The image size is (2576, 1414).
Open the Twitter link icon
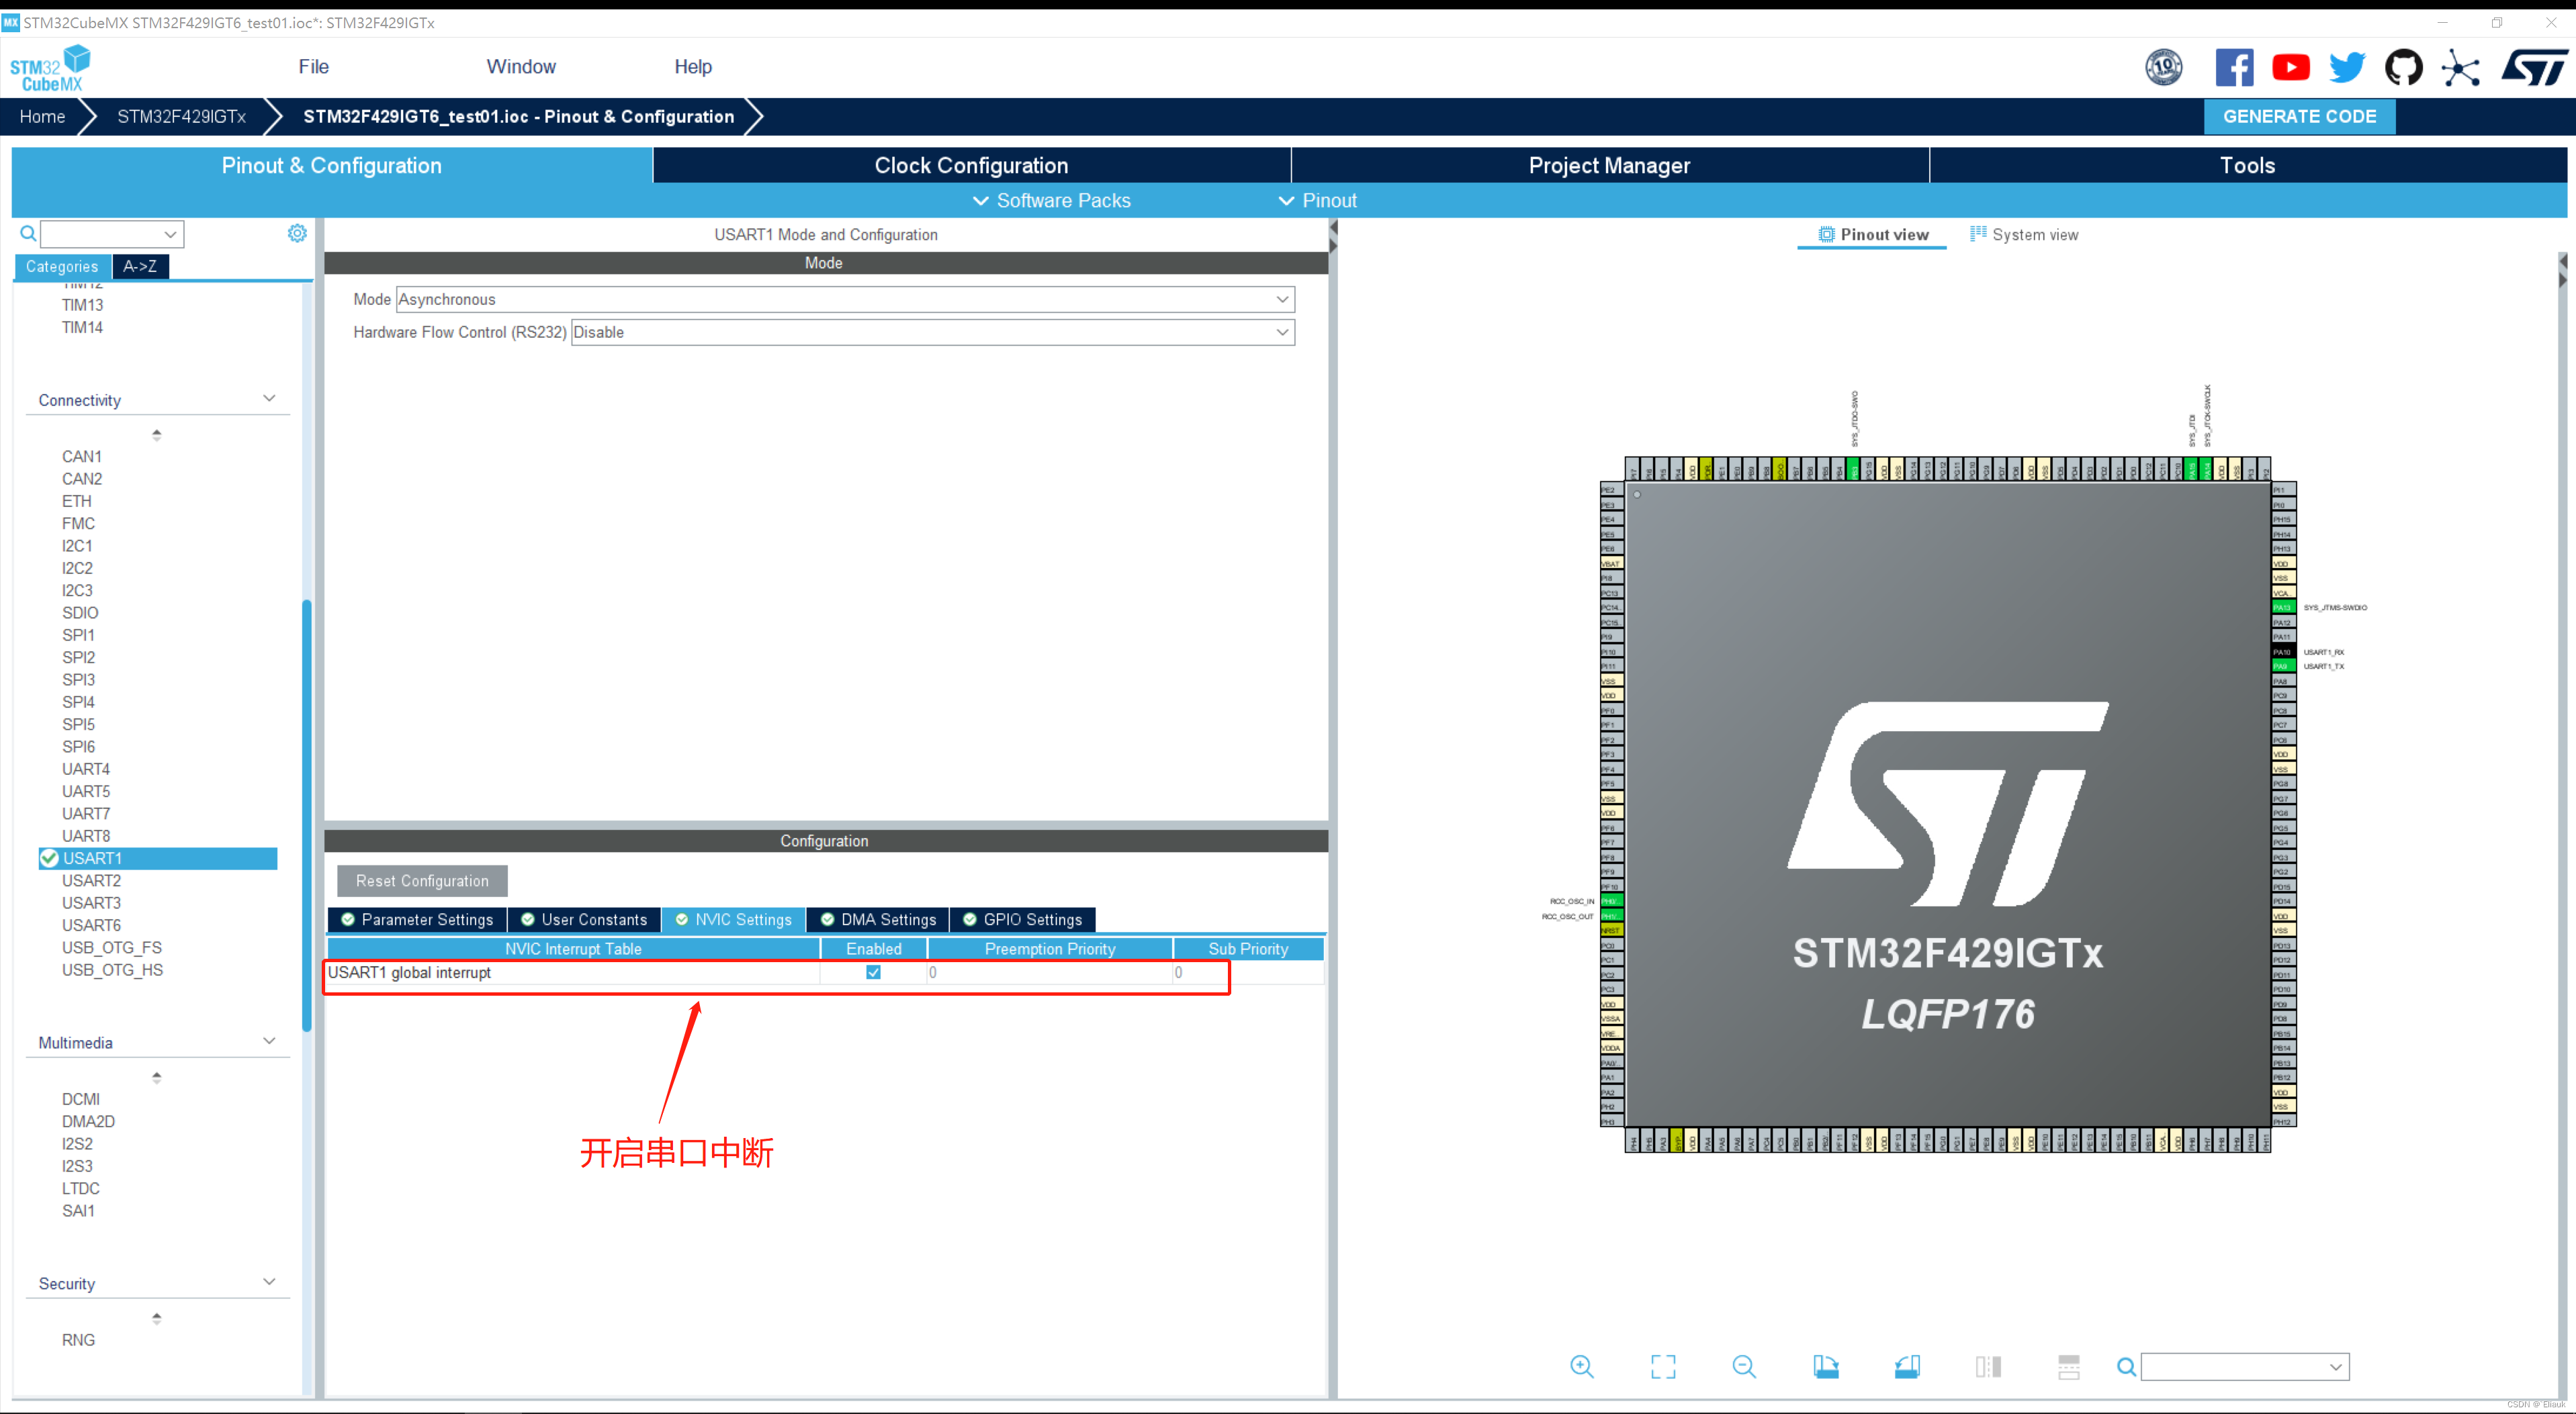[2346, 67]
